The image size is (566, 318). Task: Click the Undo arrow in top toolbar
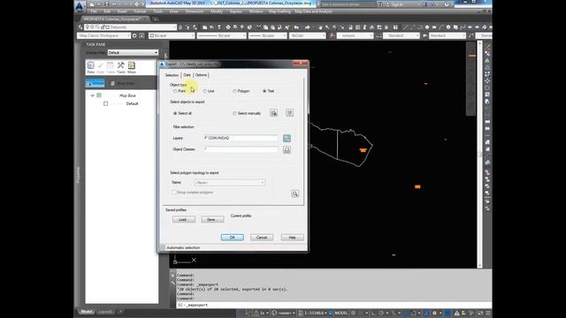click(296, 27)
